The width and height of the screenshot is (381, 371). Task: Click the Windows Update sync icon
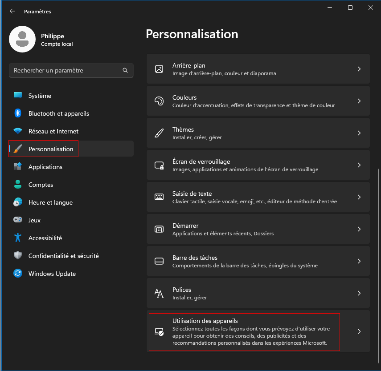[x=18, y=274]
